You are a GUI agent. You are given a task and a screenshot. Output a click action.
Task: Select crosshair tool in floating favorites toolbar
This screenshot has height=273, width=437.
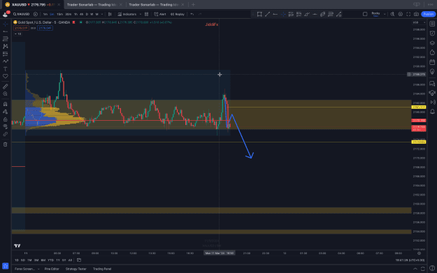[283, 14]
